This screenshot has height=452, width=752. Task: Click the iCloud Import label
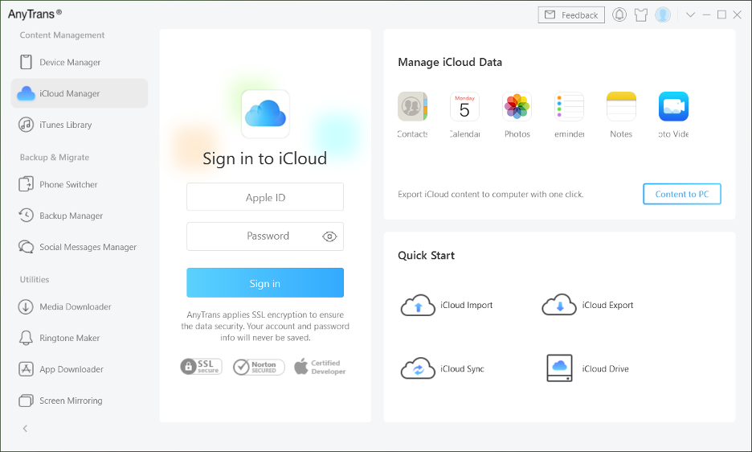[466, 305]
